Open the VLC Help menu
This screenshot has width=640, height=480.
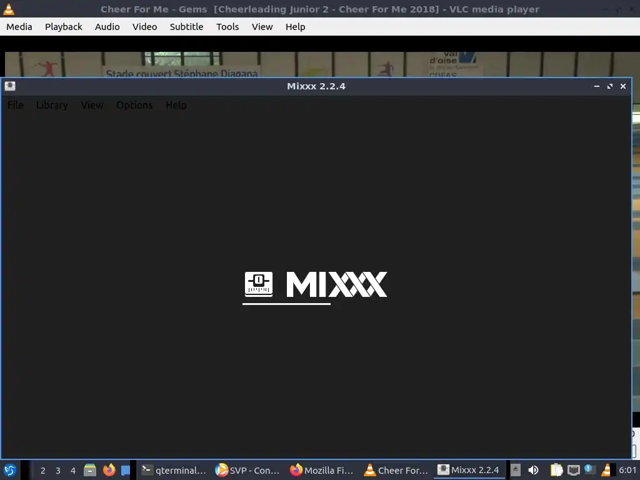[x=295, y=27]
